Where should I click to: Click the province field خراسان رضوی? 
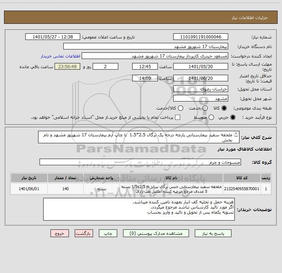(201, 89)
